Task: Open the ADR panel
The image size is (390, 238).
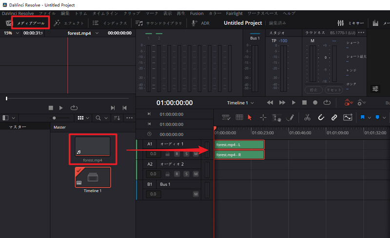Action: point(200,23)
